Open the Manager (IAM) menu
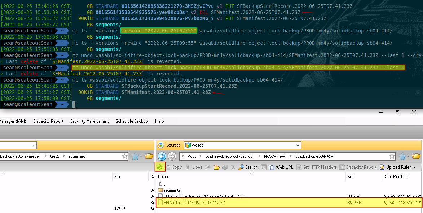Viewport: 423px width, 213px height. (13, 121)
